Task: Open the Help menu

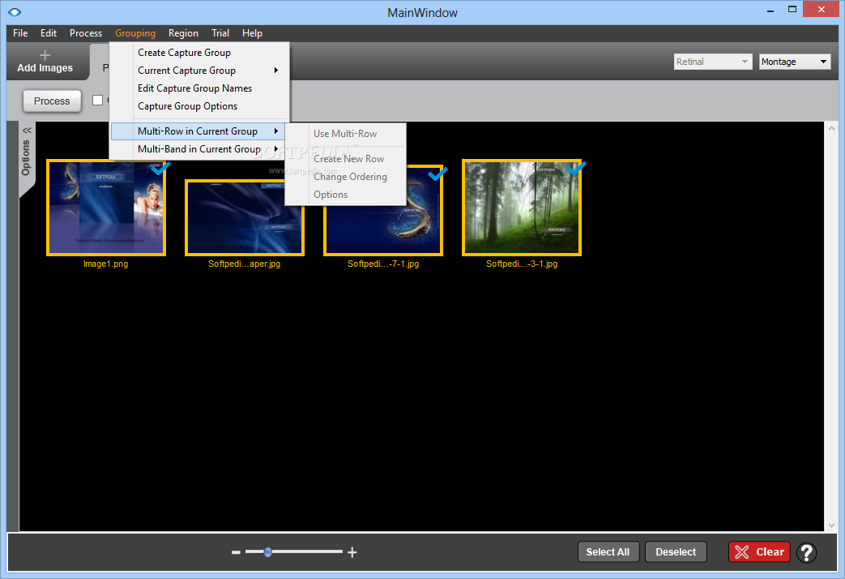Action: click(252, 33)
